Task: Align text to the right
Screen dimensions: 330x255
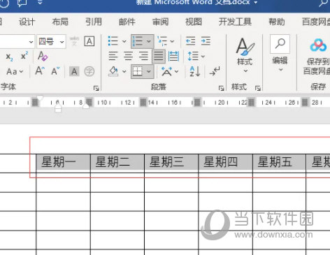Action: click(x=143, y=56)
